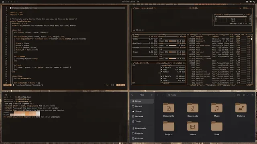Screen dimensions: 257x144
Task: Click the Home path bar field
Action: [201, 95]
